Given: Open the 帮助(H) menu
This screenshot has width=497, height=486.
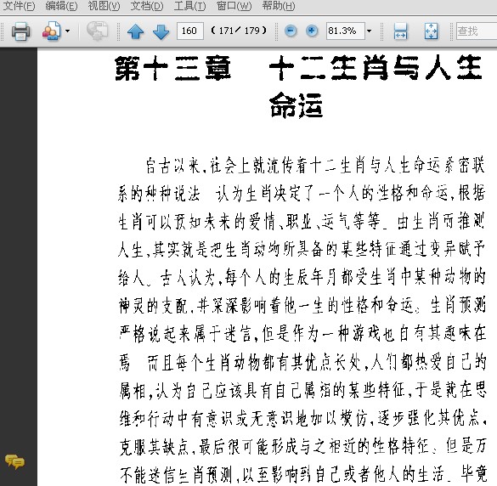Looking at the screenshot, I should pos(279,6).
